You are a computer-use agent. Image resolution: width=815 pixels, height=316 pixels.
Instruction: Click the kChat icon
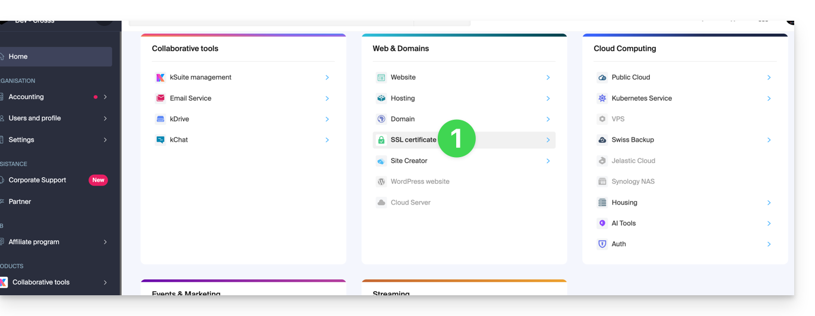(x=160, y=140)
